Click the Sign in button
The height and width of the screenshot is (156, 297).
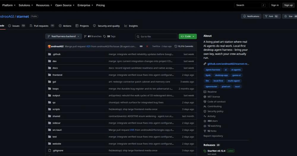click(275, 5)
